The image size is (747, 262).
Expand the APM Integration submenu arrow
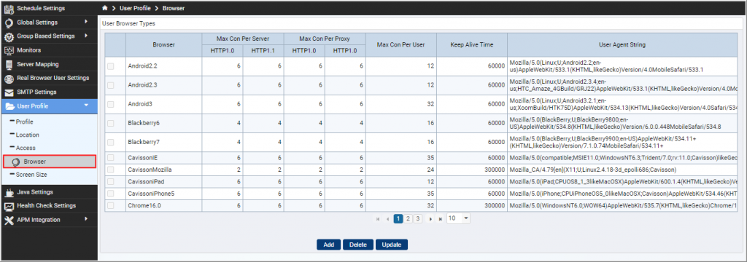tap(86, 219)
